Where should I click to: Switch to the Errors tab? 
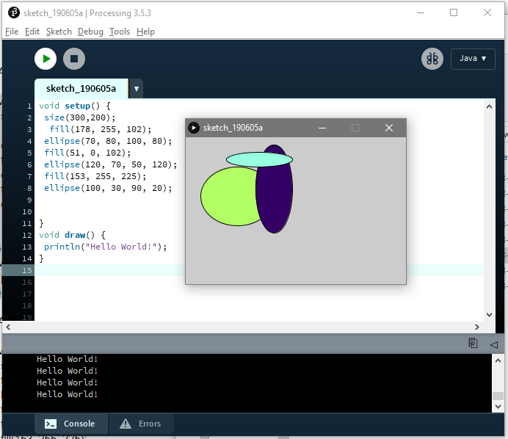141,424
